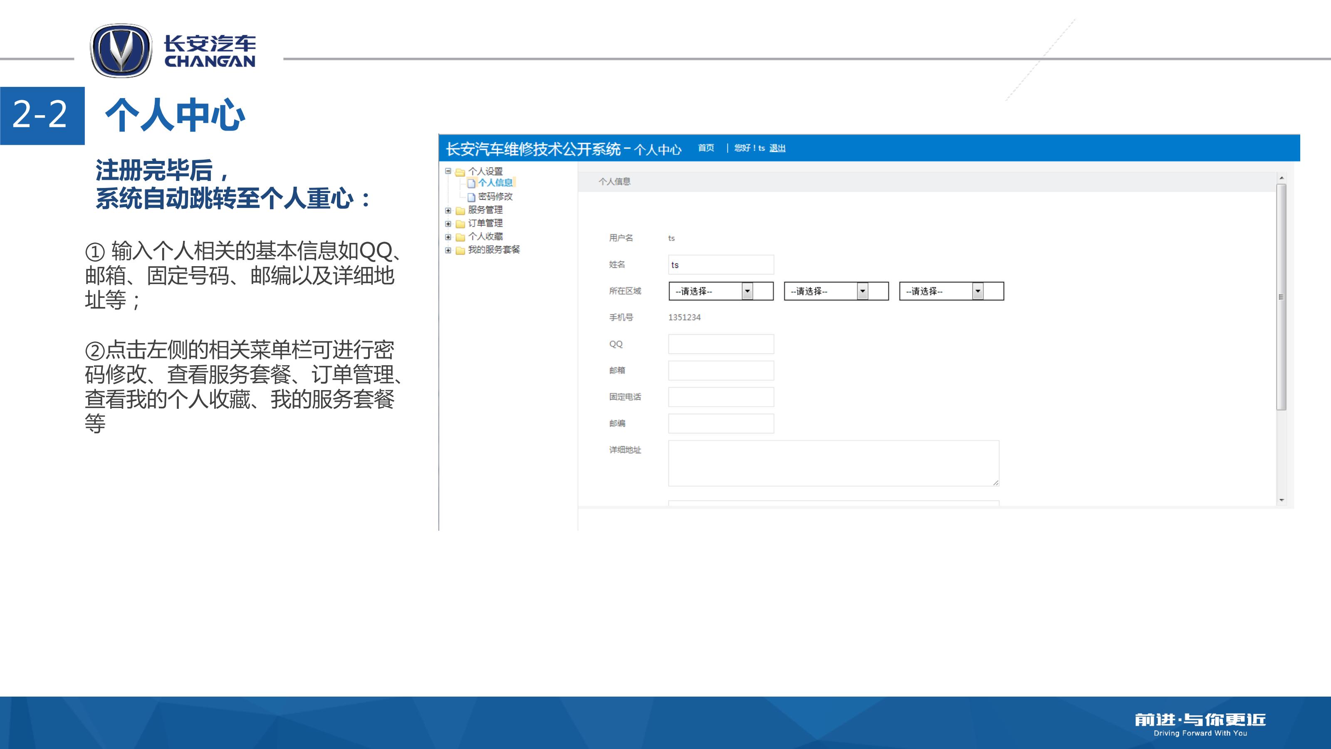Screen dimensions: 1331x749
Task: Click the 邮箱 input field
Action: (721, 371)
